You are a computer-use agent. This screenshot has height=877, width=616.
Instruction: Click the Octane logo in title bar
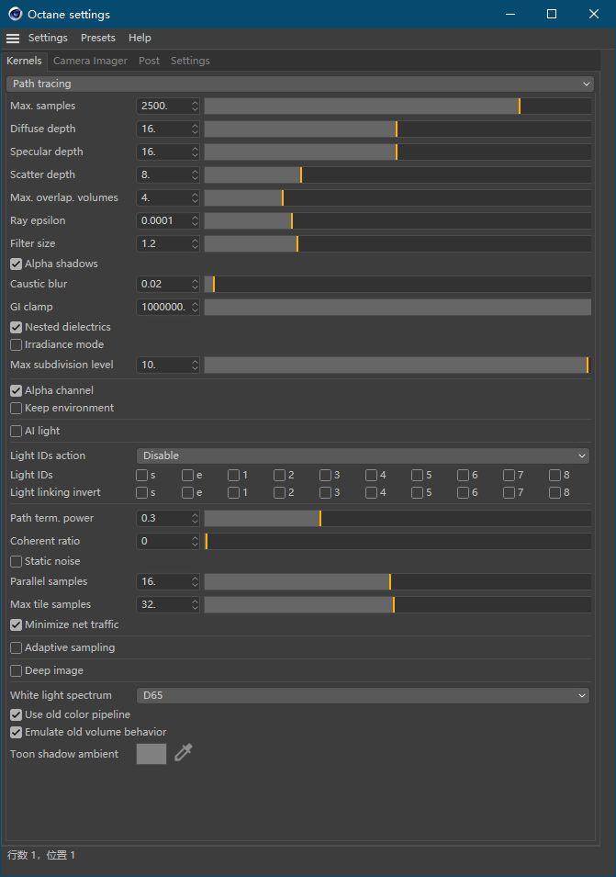(16, 15)
